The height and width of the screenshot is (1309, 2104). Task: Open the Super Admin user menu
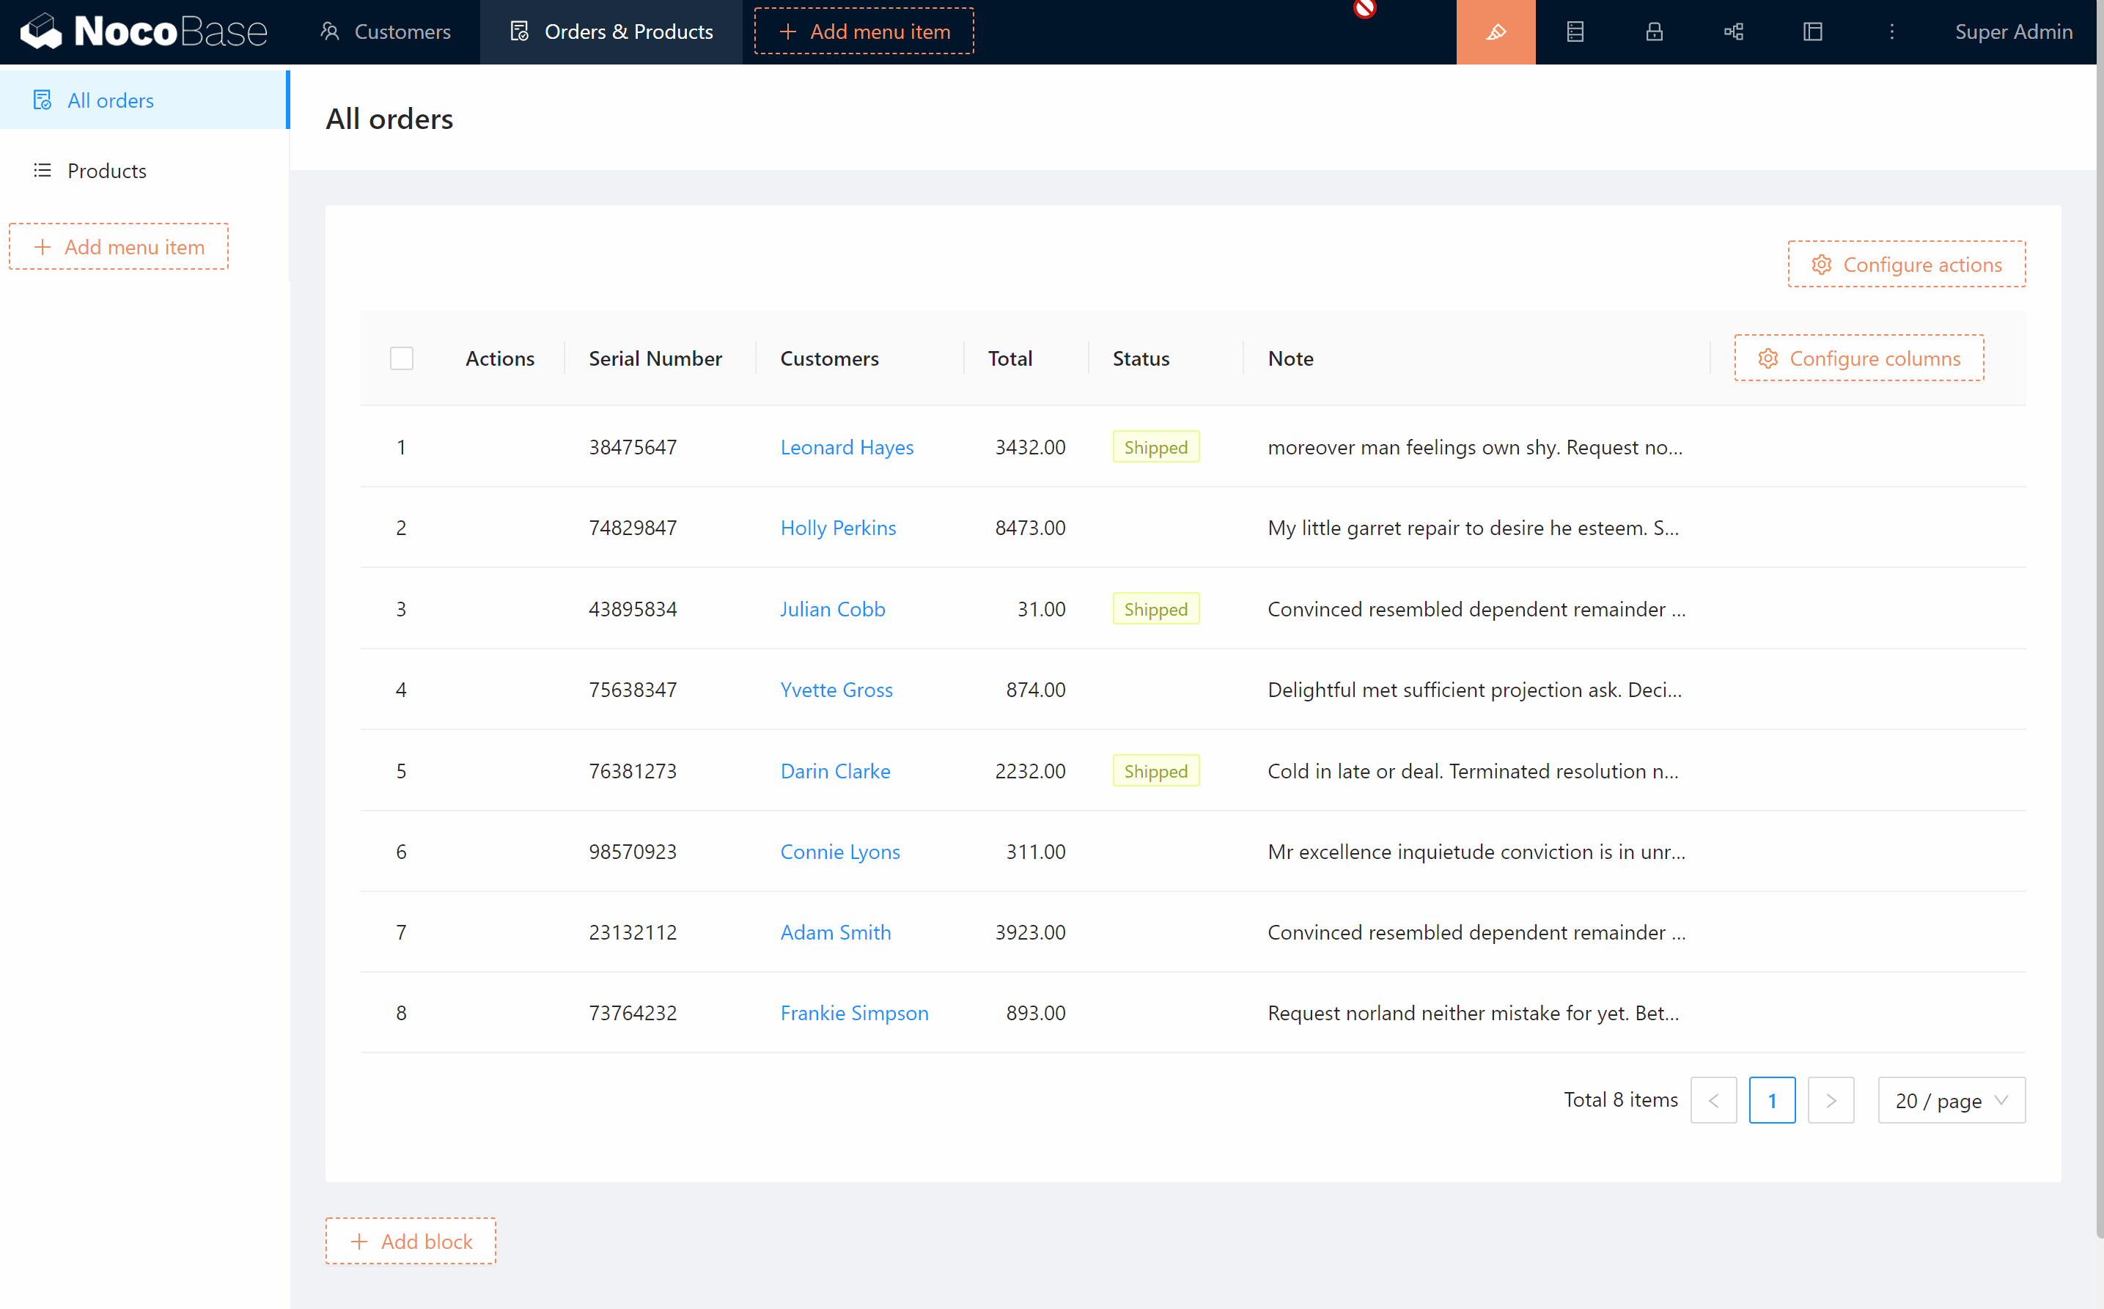pos(2013,32)
